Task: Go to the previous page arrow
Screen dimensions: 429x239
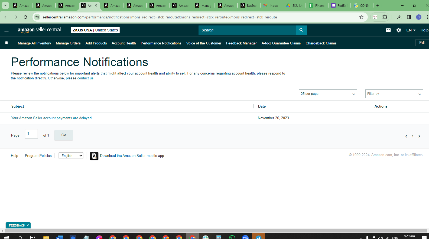Action: (x=406, y=136)
